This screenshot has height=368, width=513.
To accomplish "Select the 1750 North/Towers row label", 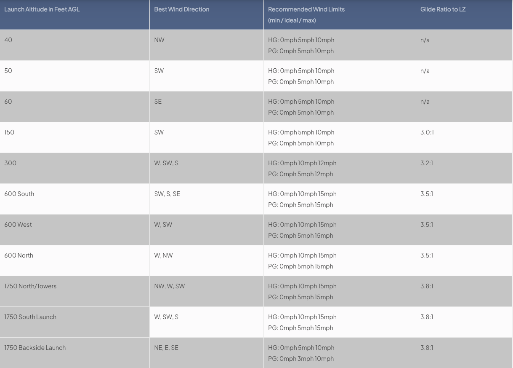I will (74, 291).
